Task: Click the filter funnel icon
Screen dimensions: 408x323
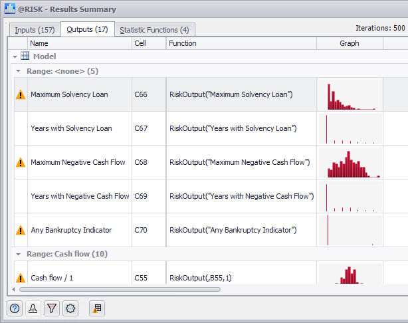Action: 52,308
